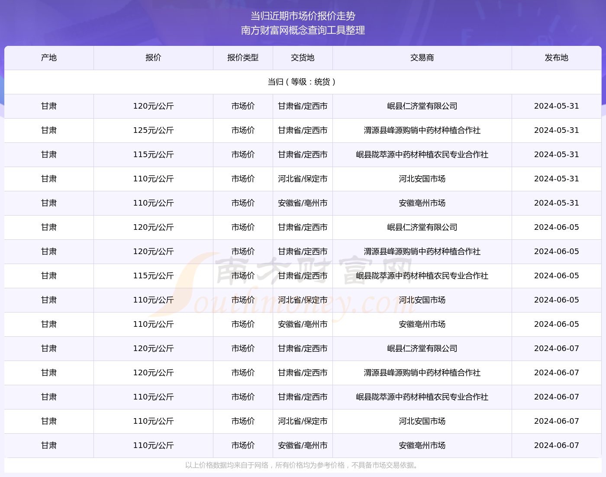Click 岷县陇萃源中药材种植农民专业合作社 in the 2024-05-31 row

click(x=422, y=155)
